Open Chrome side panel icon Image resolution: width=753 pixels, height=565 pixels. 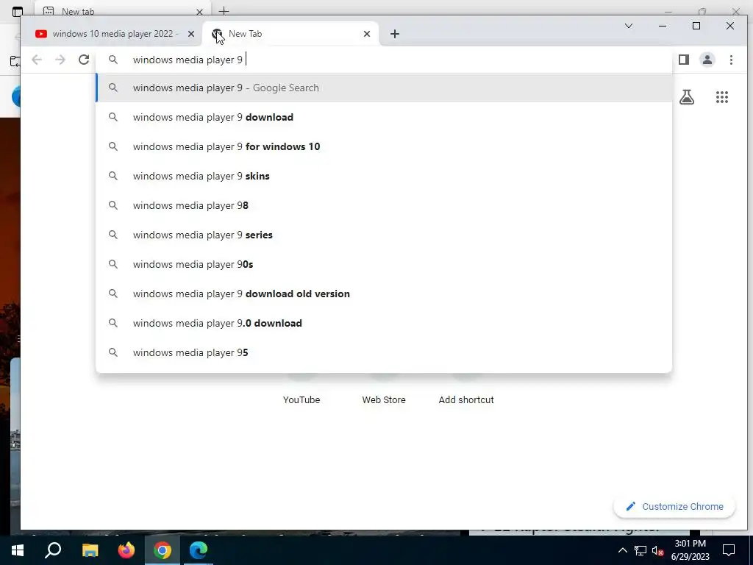click(683, 60)
